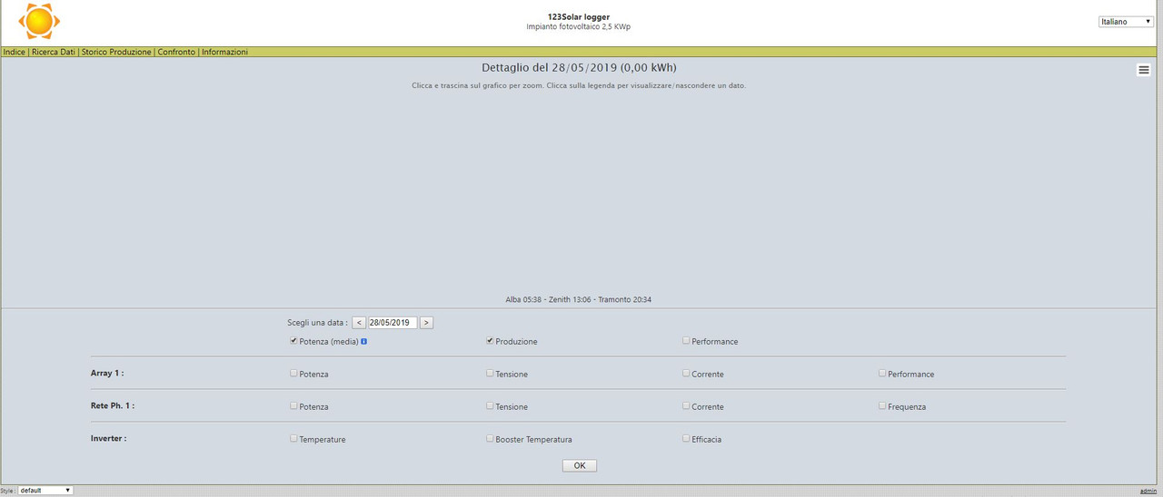The width and height of the screenshot is (1163, 497).
Task: Enable Array 1 Performance checkbox
Action: 882,373
